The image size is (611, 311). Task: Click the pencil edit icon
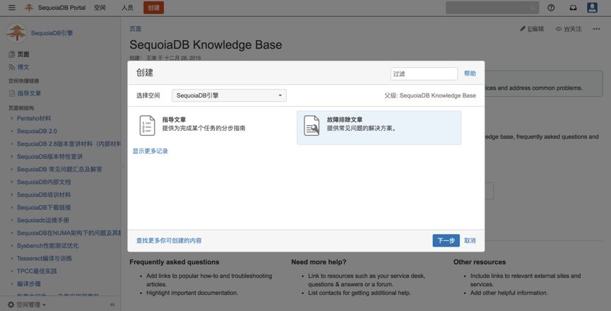523,29
